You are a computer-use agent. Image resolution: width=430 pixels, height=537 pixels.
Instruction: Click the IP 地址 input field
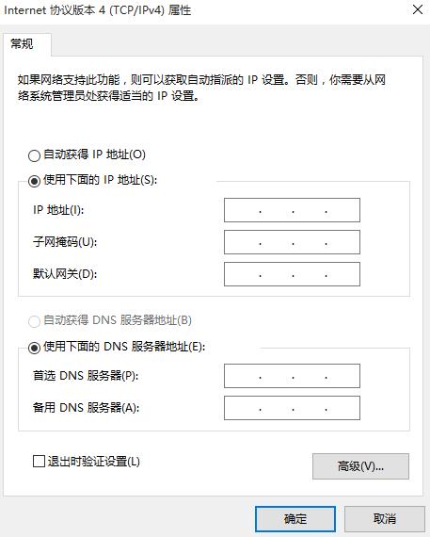click(x=292, y=210)
